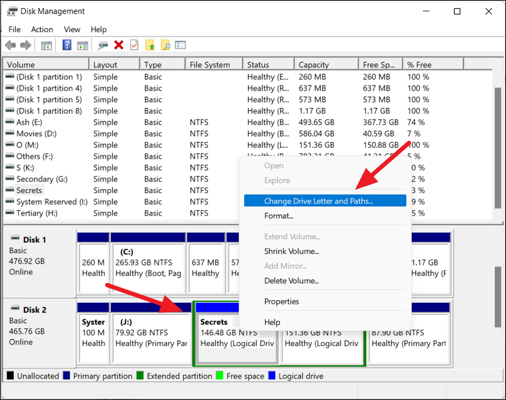506x400 pixels.
Task: Click the checklist settings toolbar icon
Action: click(x=181, y=45)
